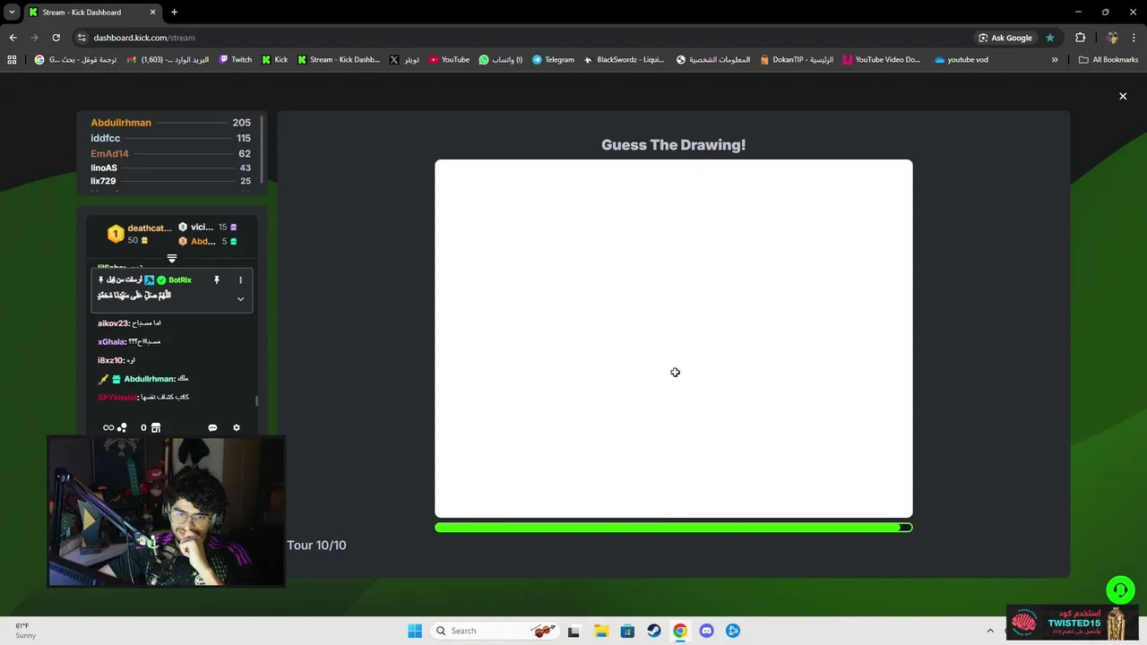Select linoAS score row
The image size is (1147, 645).
[170, 168]
